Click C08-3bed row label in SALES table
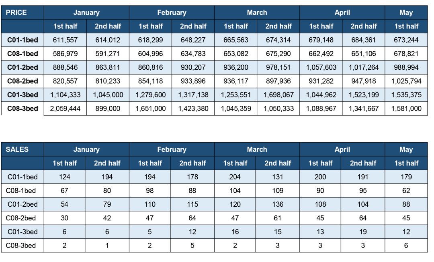This screenshot has height=262, width=434. pyautogui.click(x=23, y=246)
